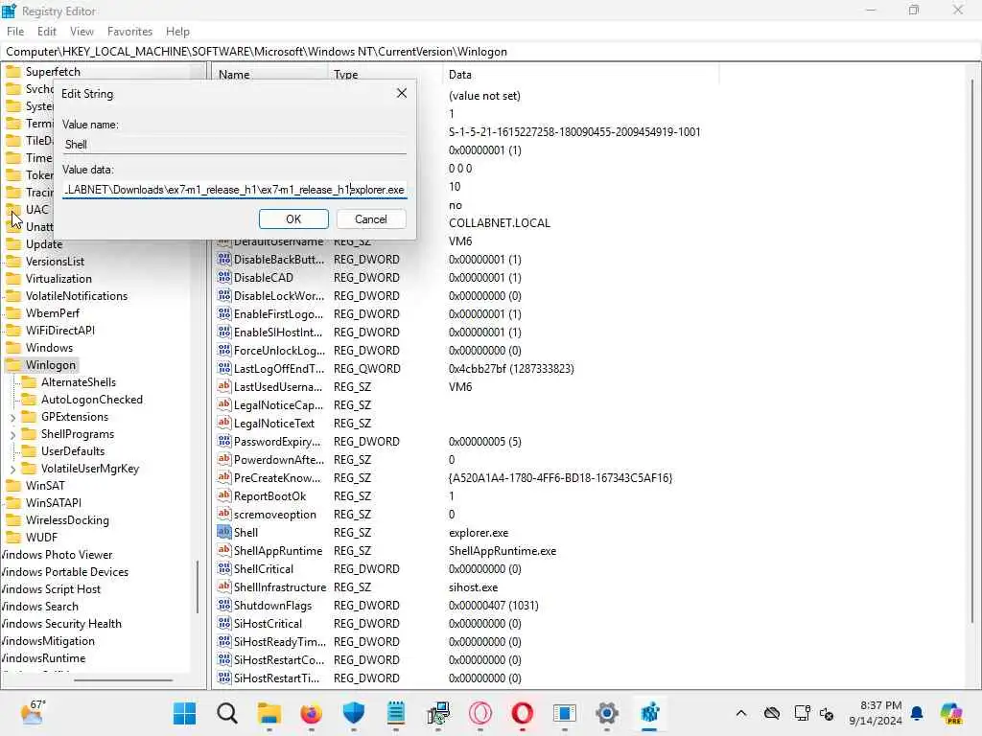This screenshot has width=982, height=736.
Task: Click the COLLABNET.LOCAL data cell
Action: [x=499, y=222]
